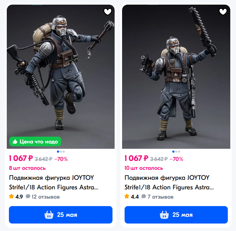236x231 pixels.
Task: Select third image dot on left product
Action: (64, 152)
